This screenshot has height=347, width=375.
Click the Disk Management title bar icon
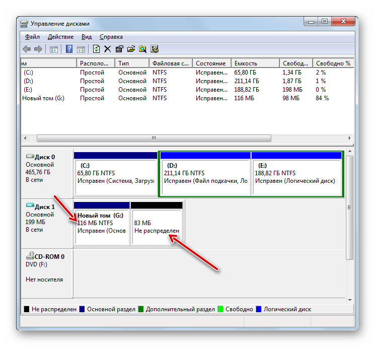pyautogui.click(x=24, y=24)
